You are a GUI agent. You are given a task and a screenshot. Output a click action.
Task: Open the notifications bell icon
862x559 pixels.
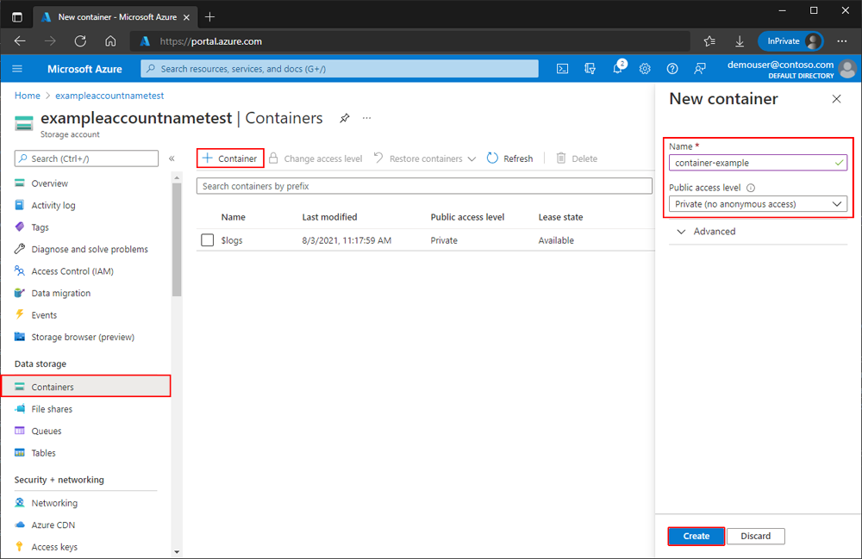tap(618, 68)
